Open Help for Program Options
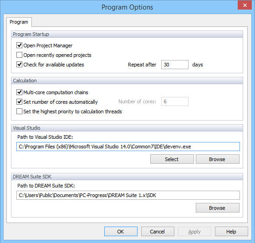255x243 pixels. point(232,232)
